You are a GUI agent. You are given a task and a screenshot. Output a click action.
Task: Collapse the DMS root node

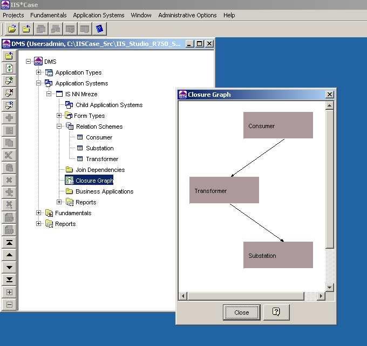pos(28,62)
